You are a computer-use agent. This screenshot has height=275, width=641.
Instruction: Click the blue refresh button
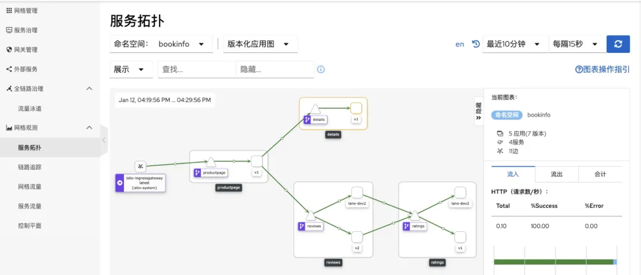click(618, 44)
